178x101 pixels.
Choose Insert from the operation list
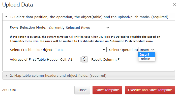[x=146, y=54]
